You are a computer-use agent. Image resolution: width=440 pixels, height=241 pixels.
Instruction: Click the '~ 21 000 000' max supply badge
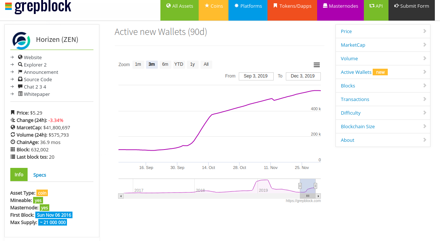(x=53, y=222)
